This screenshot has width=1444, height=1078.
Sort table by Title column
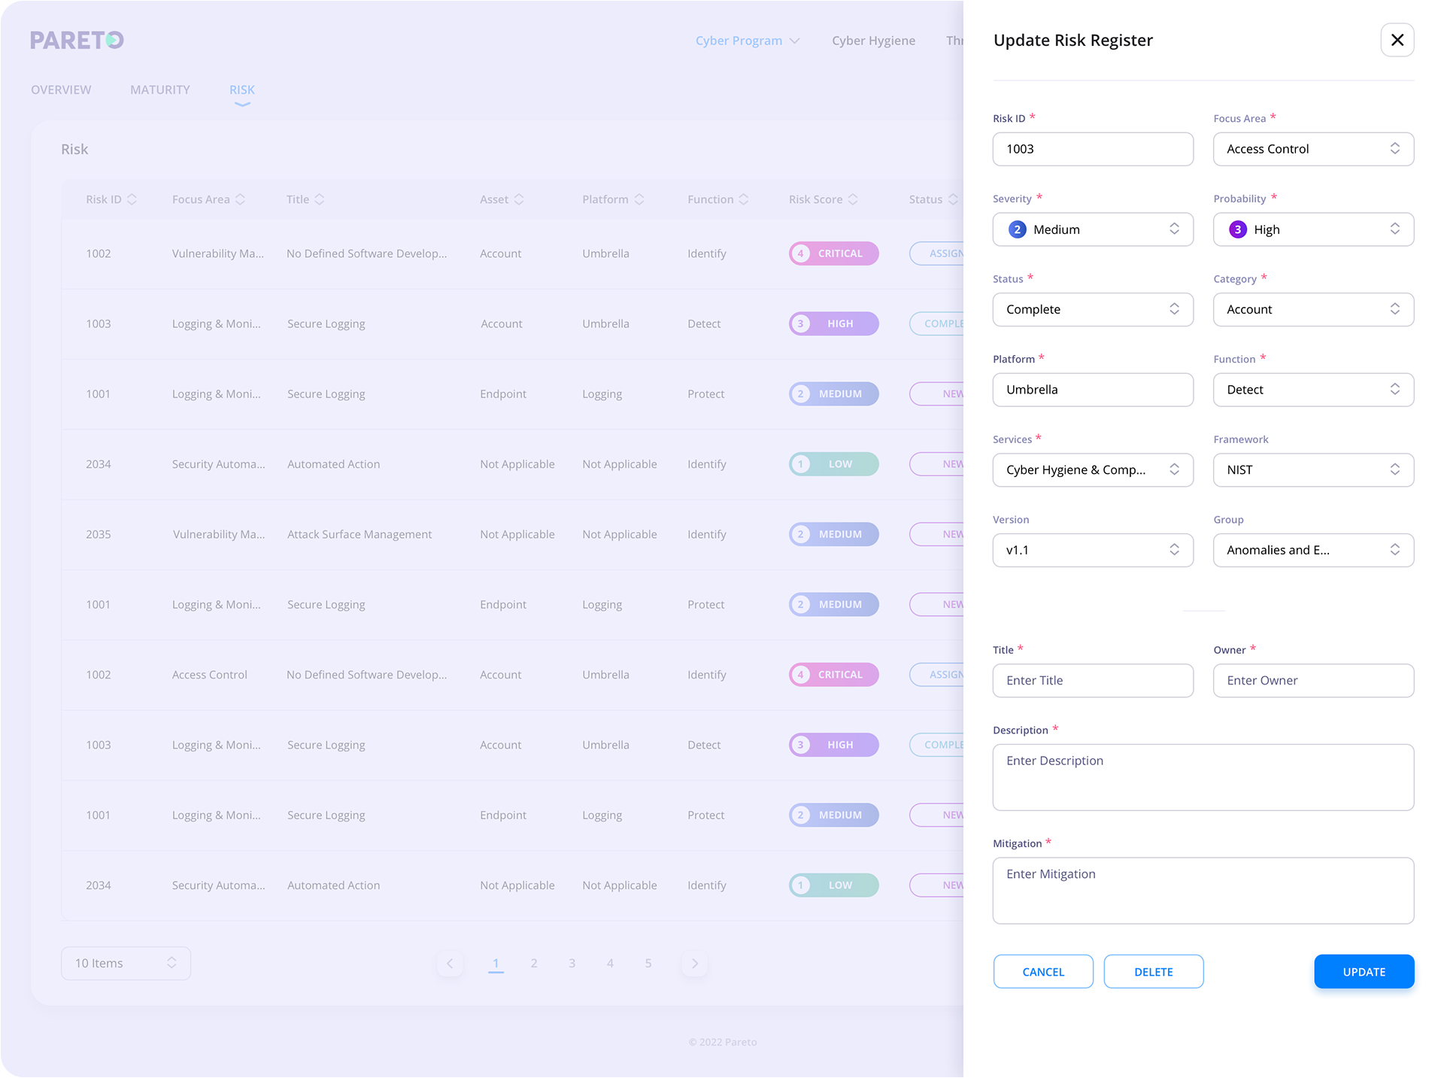pyautogui.click(x=305, y=199)
